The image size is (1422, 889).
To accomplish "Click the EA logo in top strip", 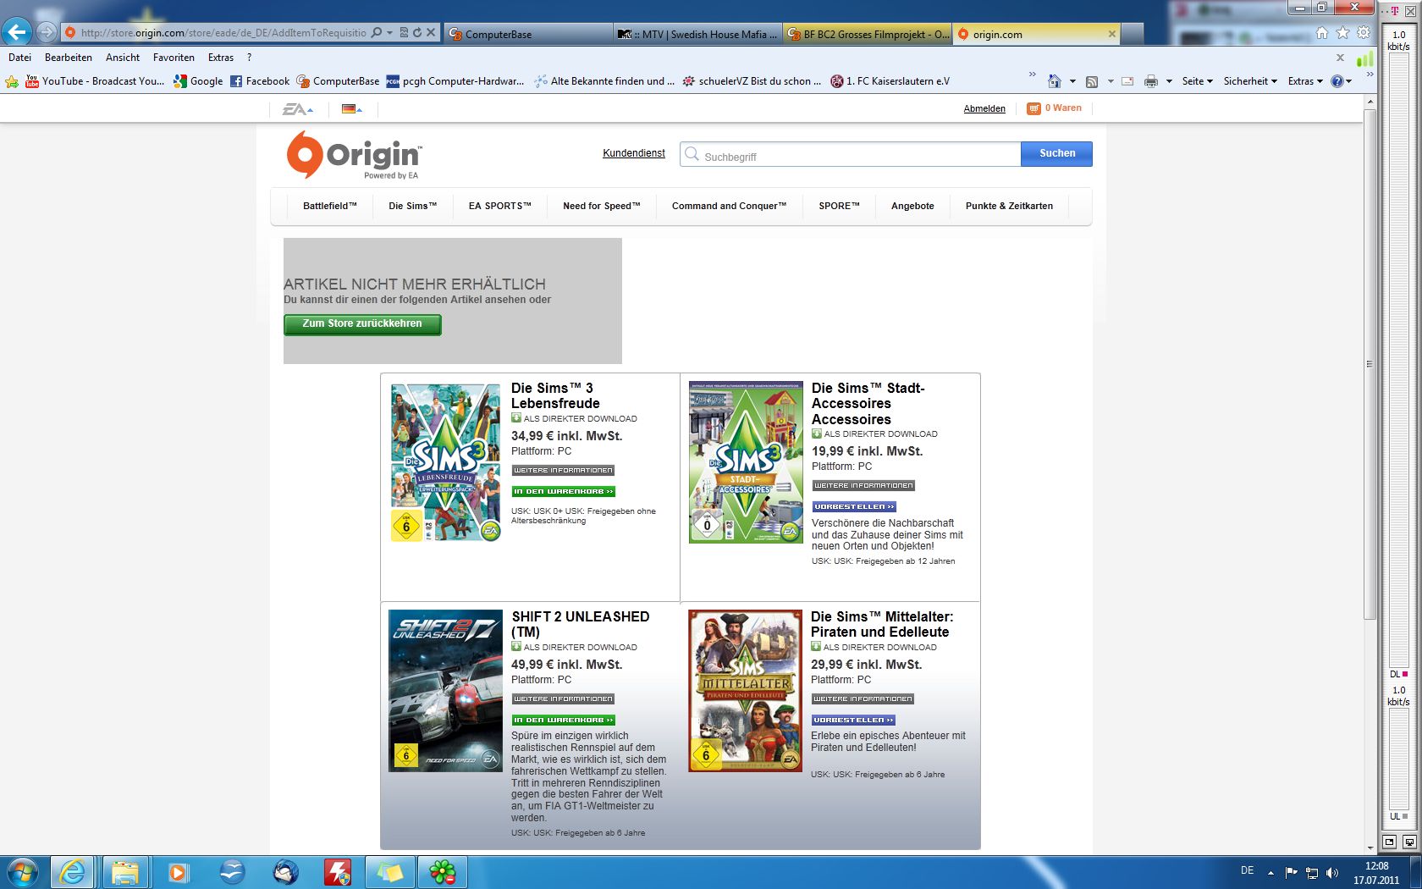I will 293,109.
